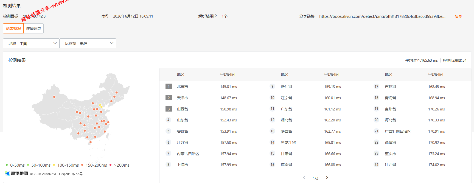The height and width of the screenshot is (185, 474).
Task: Select the 贵州省 region entry
Action: pos(390,109)
